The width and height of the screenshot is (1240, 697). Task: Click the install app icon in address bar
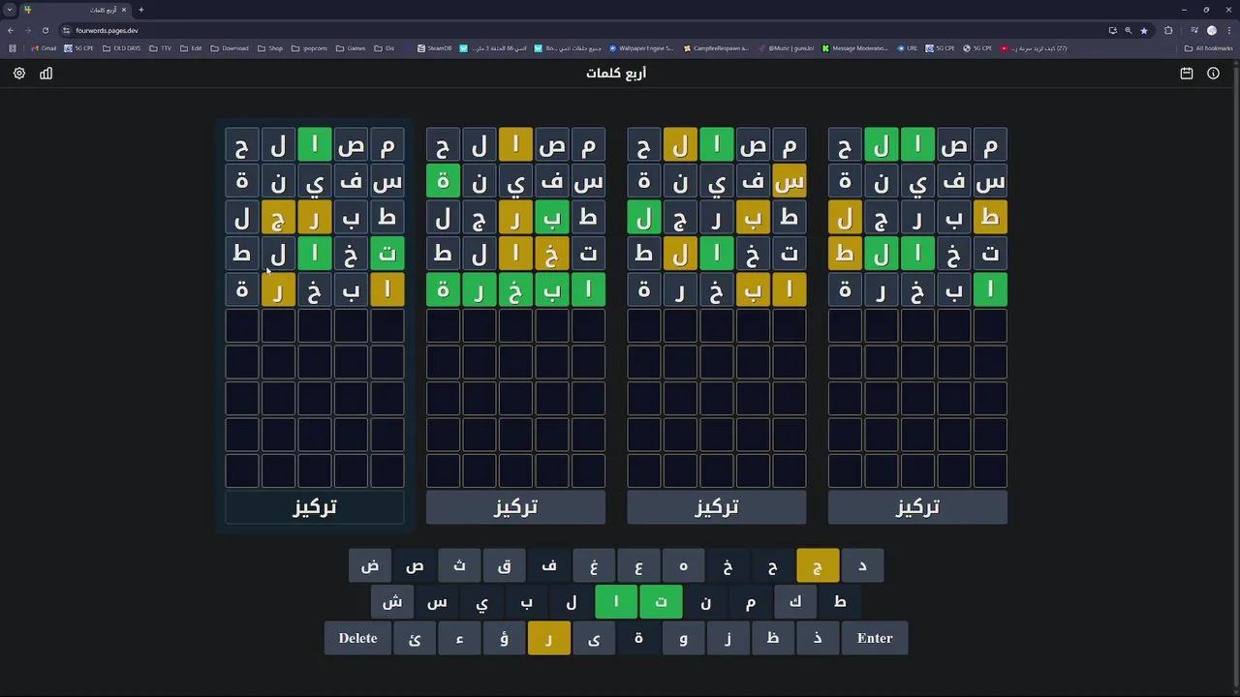1112,30
